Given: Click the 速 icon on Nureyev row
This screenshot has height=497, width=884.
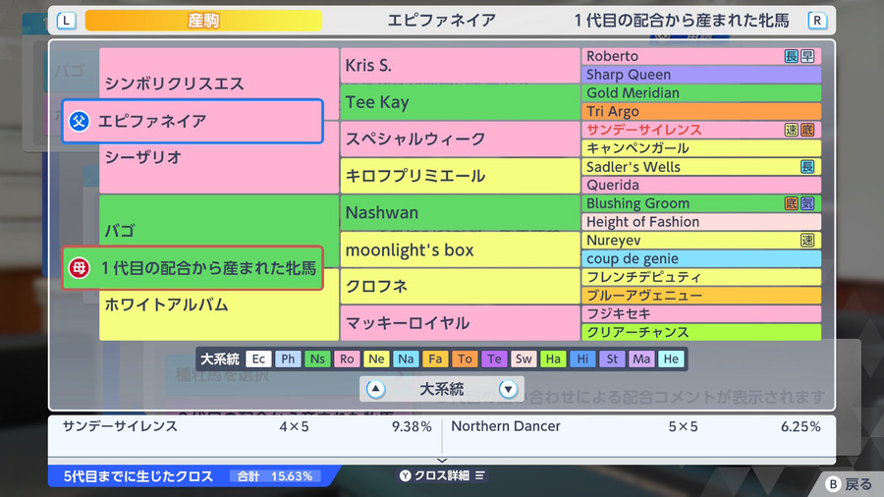Looking at the screenshot, I should click(807, 240).
